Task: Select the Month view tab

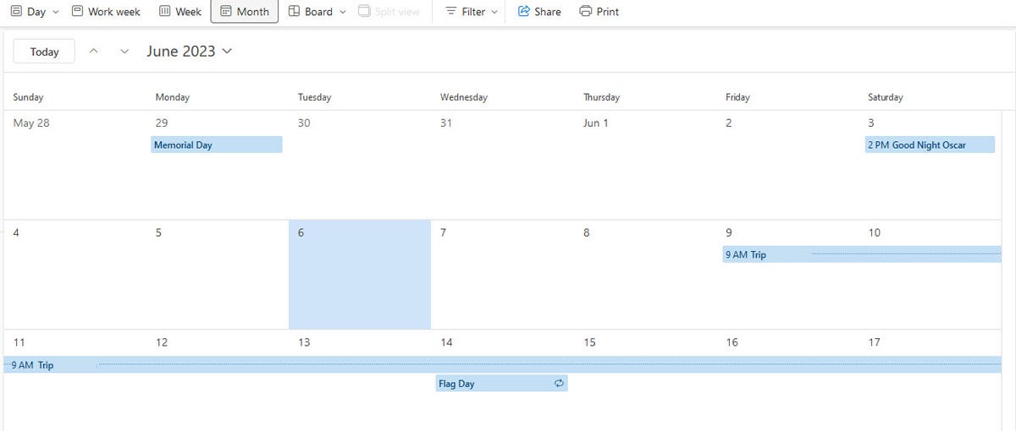Action: (x=245, y=12)
